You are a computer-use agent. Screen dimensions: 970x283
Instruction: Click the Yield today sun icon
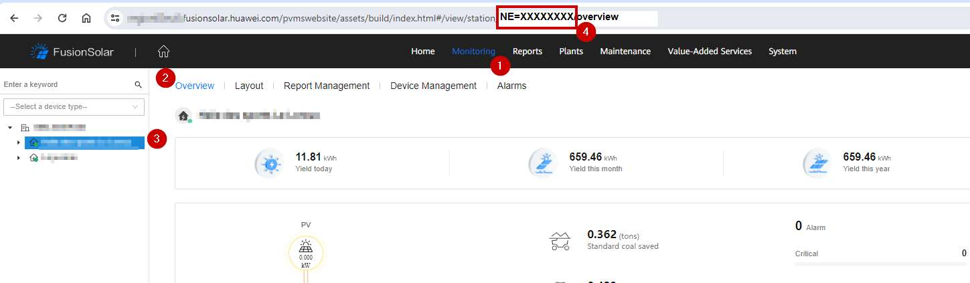tap(270, 164)
